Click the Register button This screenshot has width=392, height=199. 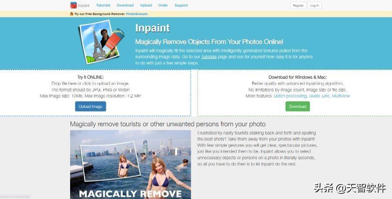click(x=298, y=6)
